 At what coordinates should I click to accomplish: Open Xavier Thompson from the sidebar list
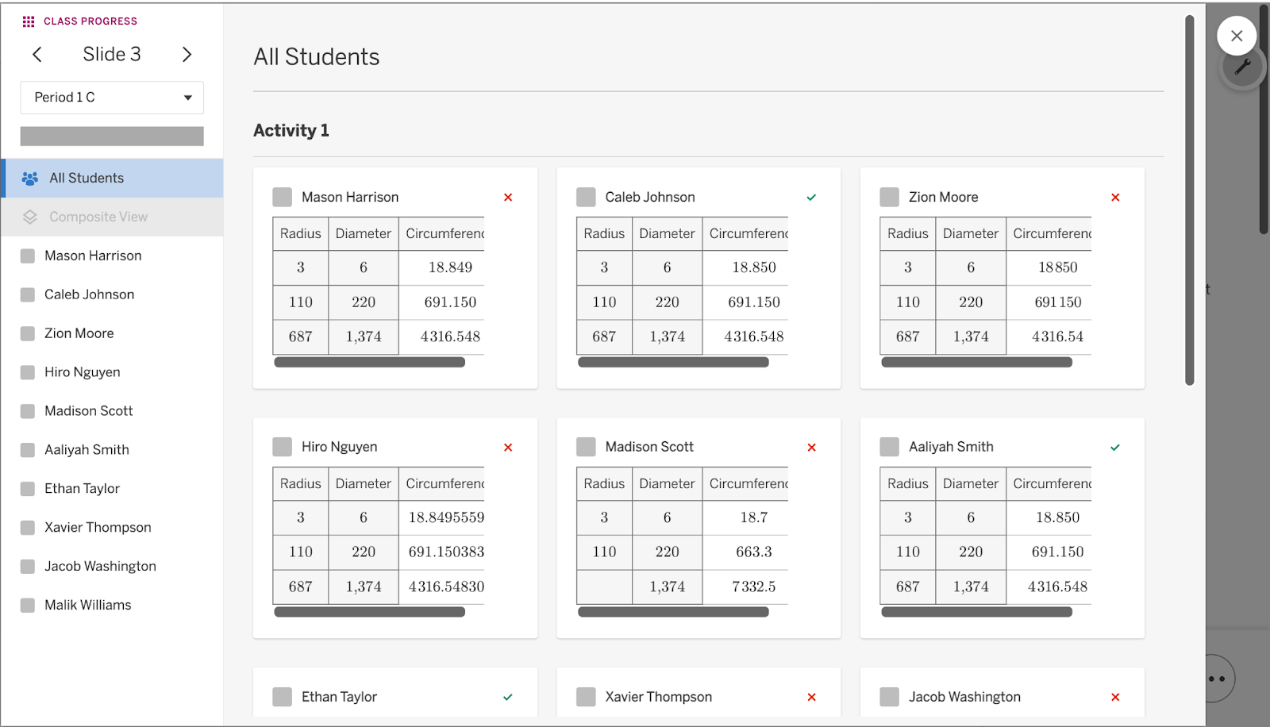click(x=98, y=528)
